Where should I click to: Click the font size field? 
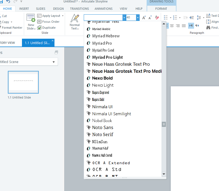[x=131, y=18]
